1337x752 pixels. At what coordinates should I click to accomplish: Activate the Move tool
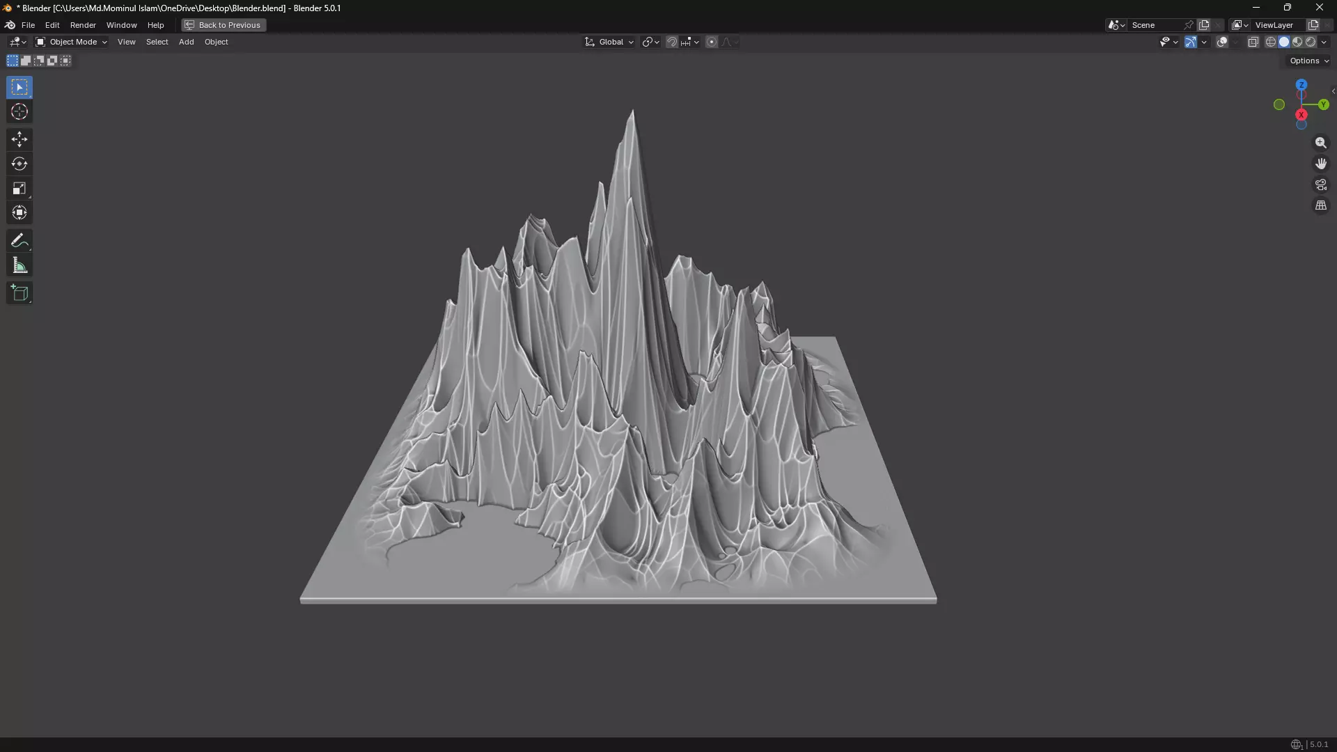[19, 139]
